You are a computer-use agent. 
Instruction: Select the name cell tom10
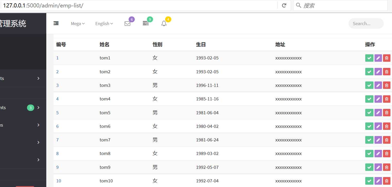[x=106, y=181]
